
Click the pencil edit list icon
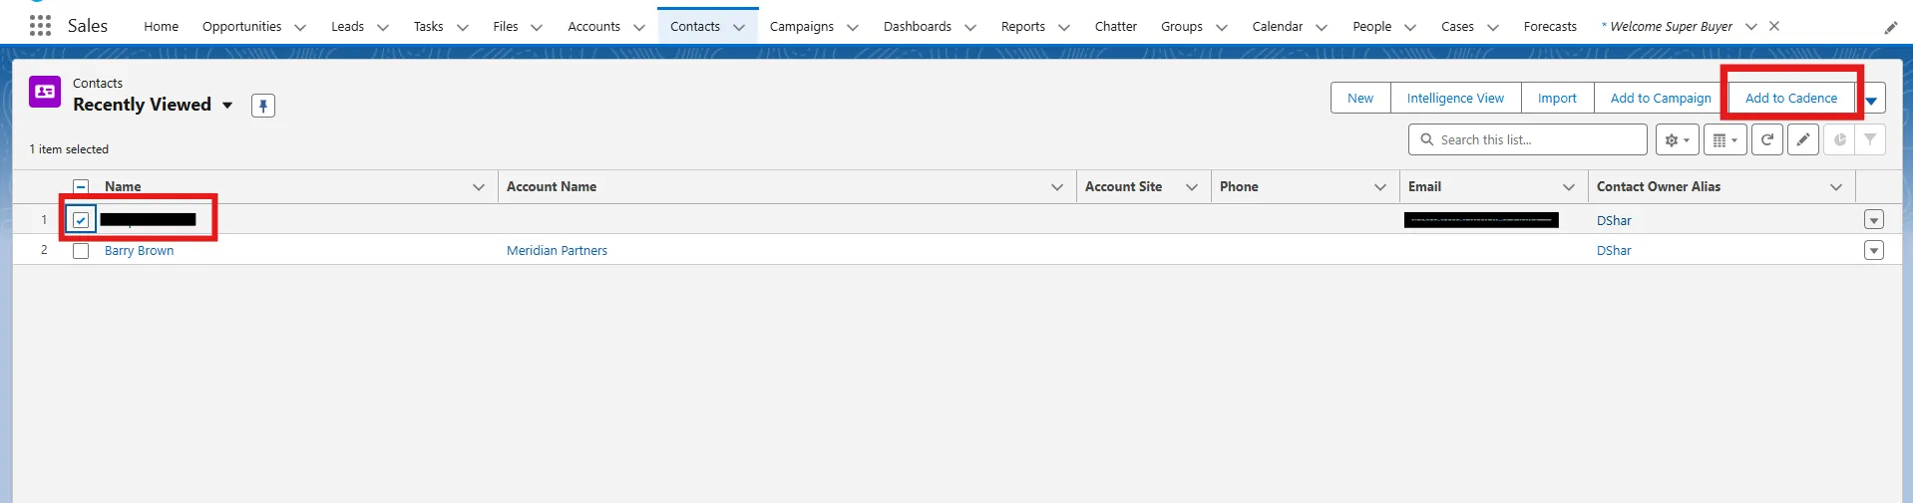click(1803, 140)
